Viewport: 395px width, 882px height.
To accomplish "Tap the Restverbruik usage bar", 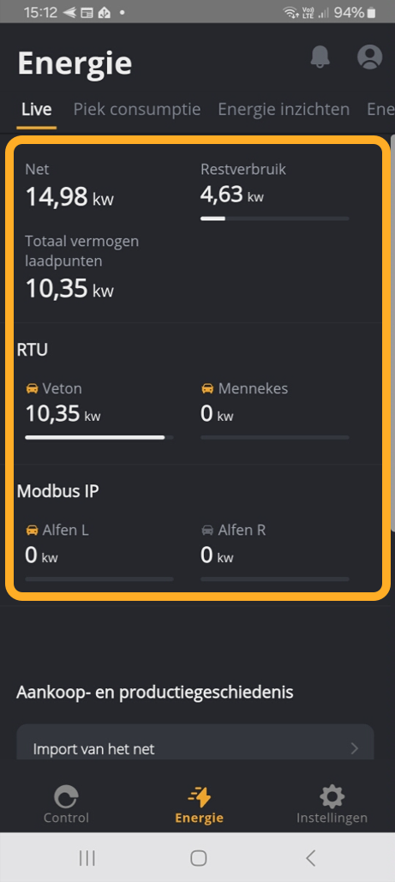I will [x=274, y=219].
